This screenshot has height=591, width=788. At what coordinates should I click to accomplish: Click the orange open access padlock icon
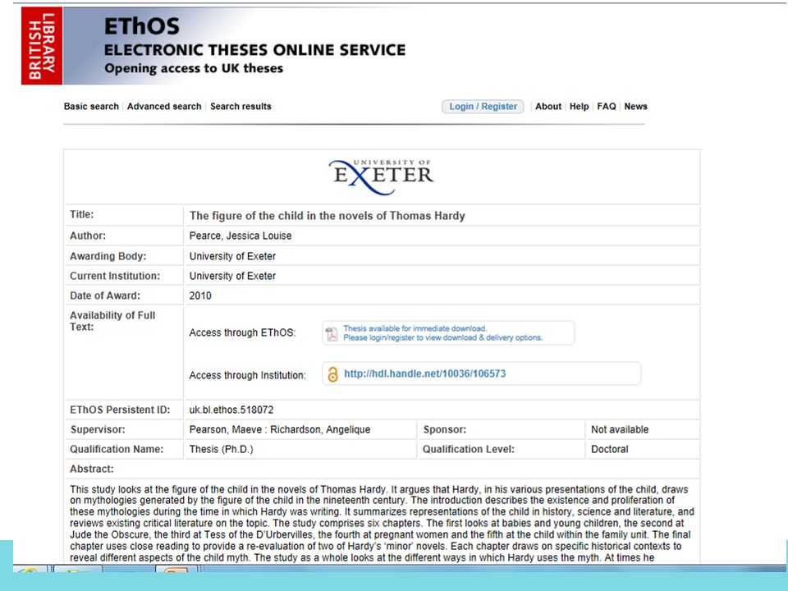332,374
